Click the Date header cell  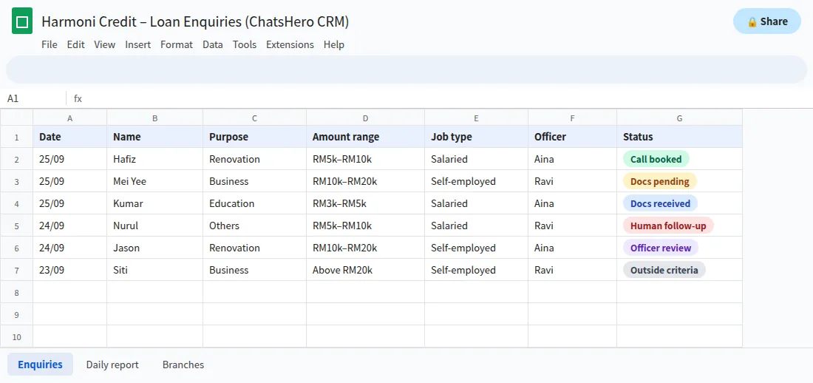click(70, 137)
